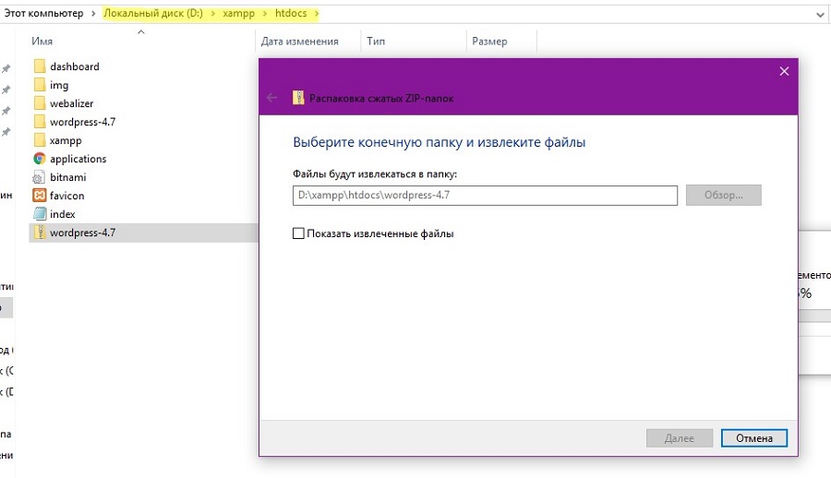Viewport: 831px width, 478px height.
Task: Expand chevron after htdocs in breadcrumb
Action: click(x=317, y=13)
